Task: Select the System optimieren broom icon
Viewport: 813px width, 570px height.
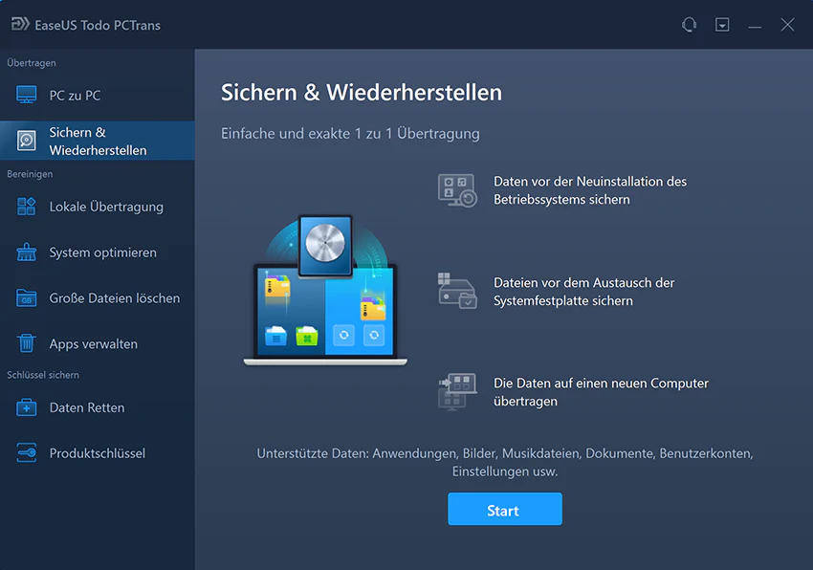Action: [28, 252]
